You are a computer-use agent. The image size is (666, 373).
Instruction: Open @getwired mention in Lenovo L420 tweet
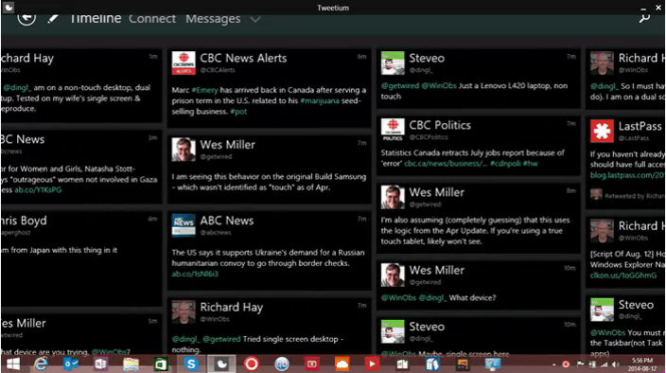(399, 86)
